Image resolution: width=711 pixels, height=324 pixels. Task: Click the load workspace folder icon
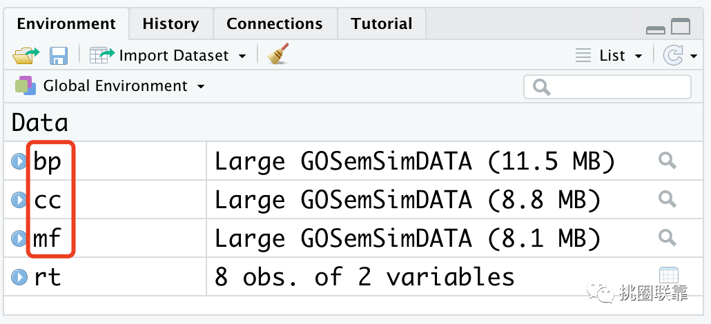pyautogui.click(x=26, y=55)
